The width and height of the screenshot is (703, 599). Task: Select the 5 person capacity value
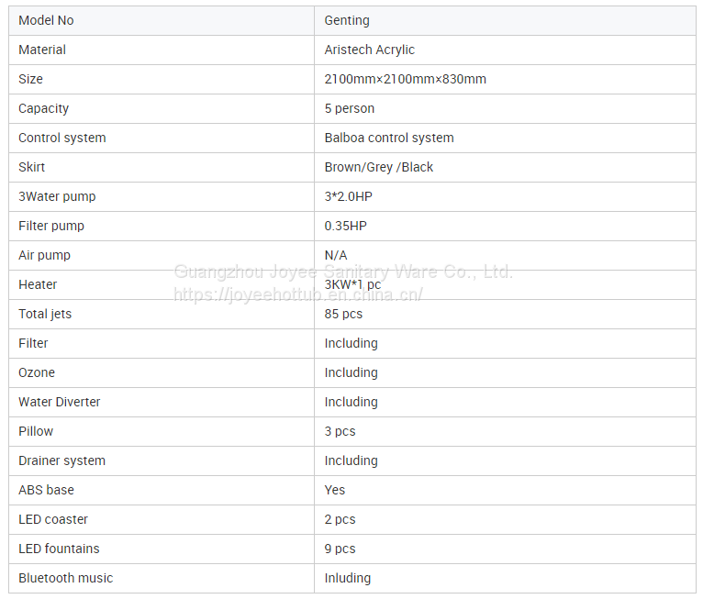tap(349, 108)
